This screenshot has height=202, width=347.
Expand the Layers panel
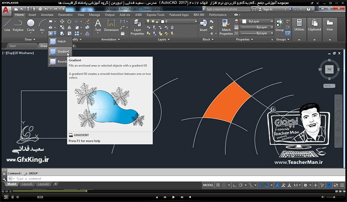pyautogui.click(x=164, y=39)
